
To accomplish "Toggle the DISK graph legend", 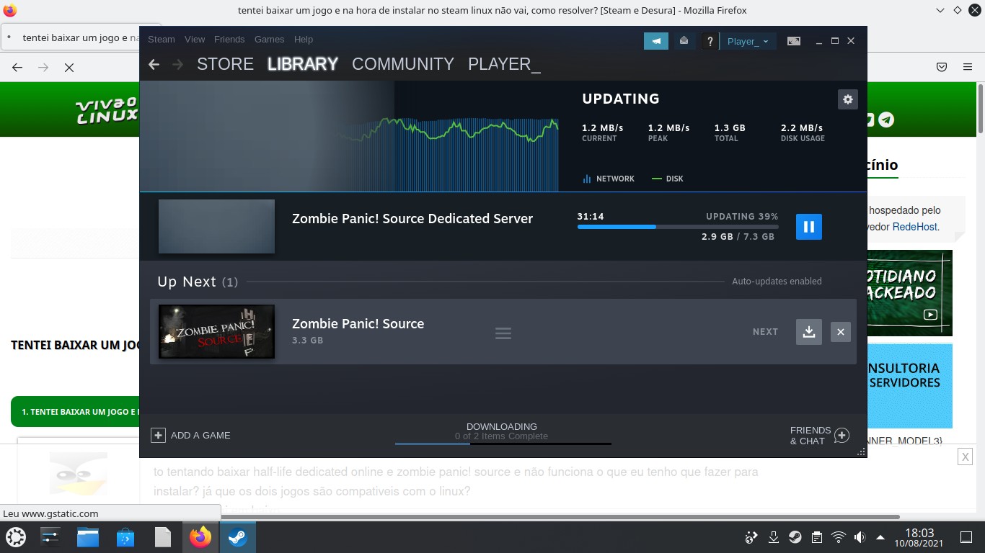I will pos(668,179).
